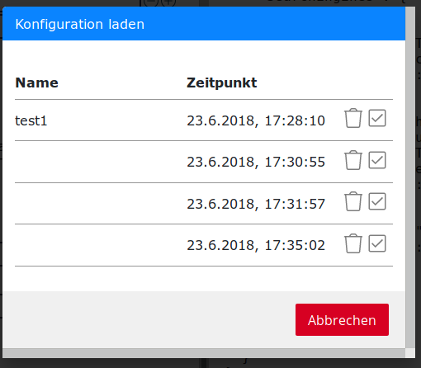Click the Name column header
The height and width of the screenshot is (368, 421).
pyautogui.click(x=37, y=83)
